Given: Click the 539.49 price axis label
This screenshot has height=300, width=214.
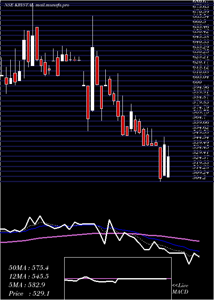Looking at the screenshot, I should click(201, 143).
